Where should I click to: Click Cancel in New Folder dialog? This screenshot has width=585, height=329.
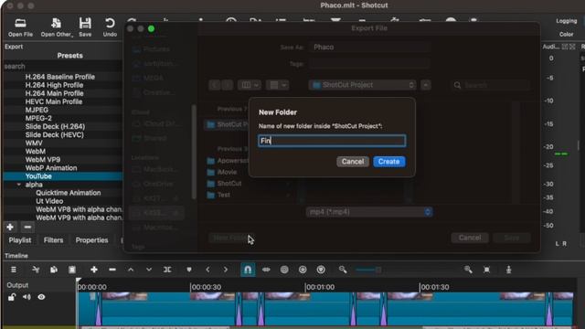[353, 162]
